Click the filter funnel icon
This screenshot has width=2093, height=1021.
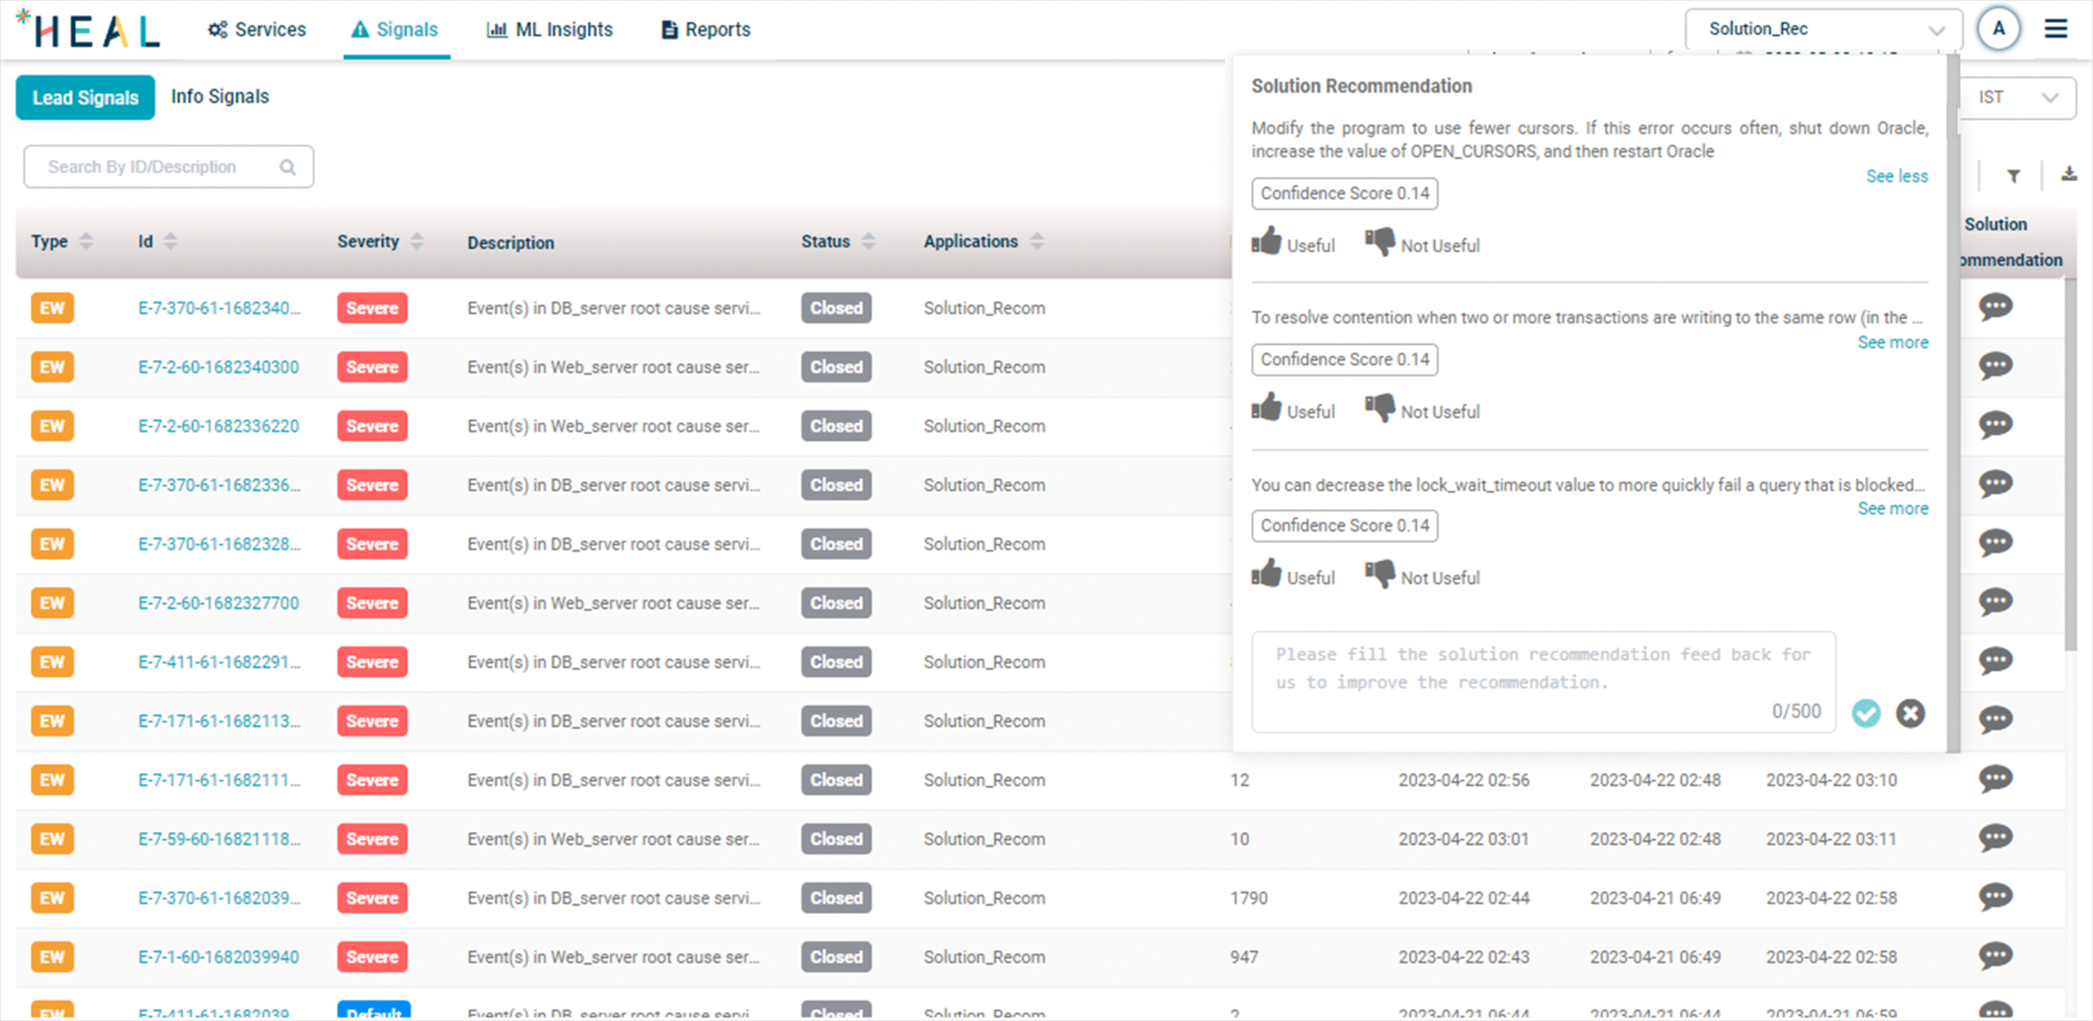tap(2013, 176)
